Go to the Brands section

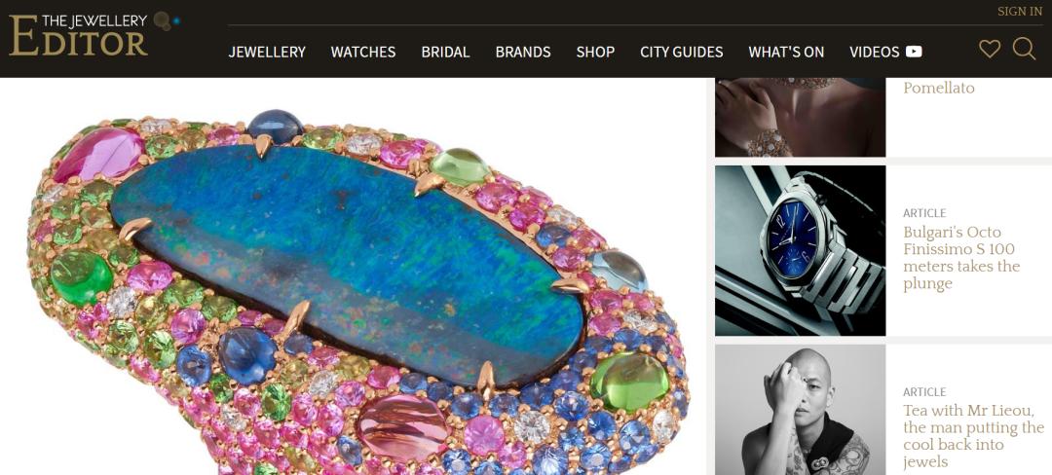[523, 53]
